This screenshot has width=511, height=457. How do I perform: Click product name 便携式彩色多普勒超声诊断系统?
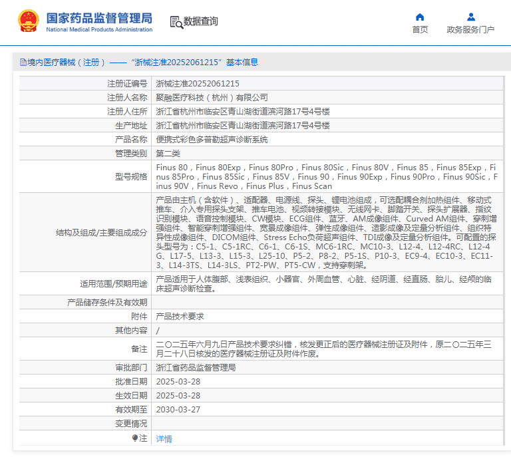pyautogui.click(x=212, y=139)
